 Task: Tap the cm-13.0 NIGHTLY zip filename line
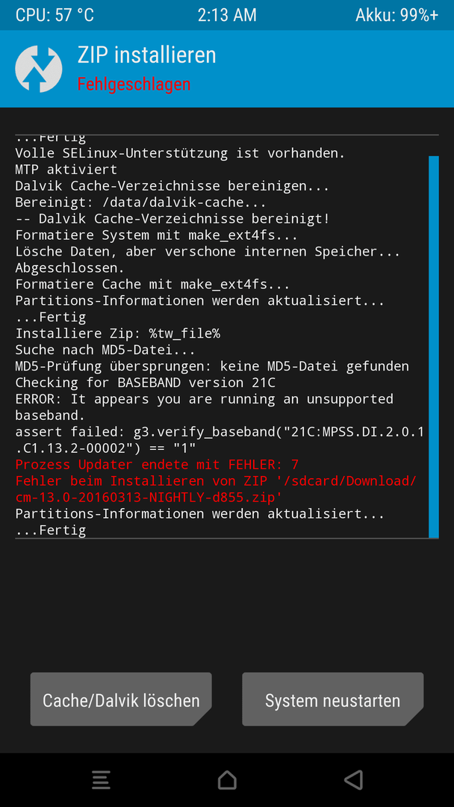click(x=149, y=498)
